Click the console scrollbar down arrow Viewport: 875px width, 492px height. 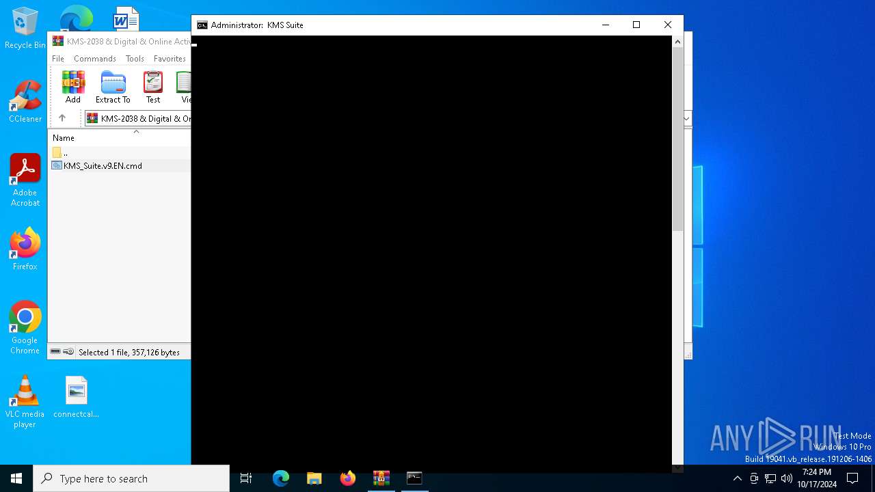677,468
